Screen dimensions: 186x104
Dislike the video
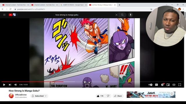pyautogui.click(x=108, y=96)
